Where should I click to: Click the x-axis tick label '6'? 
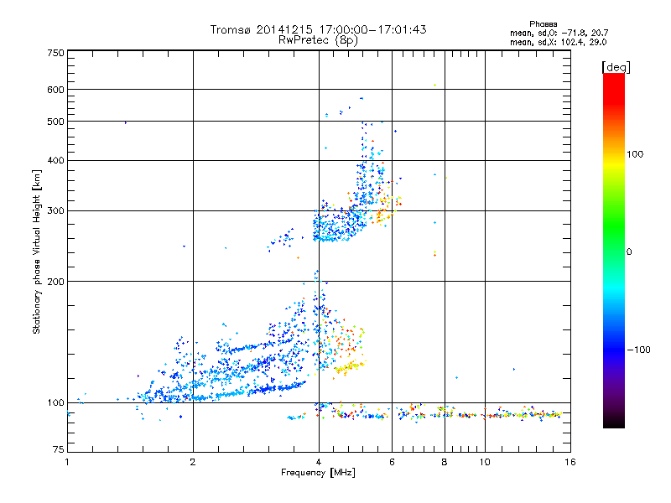(x=392, y=462)
